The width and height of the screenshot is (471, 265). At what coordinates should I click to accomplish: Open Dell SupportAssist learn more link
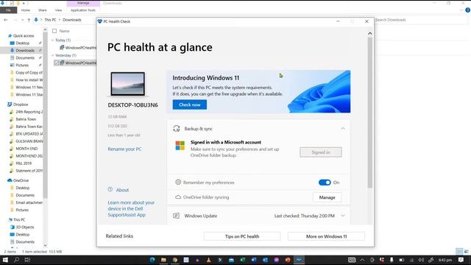click(x=131, y=208)
